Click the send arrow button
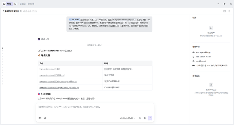The height and width of the screenshot is (125, 234). coord(150,118)
